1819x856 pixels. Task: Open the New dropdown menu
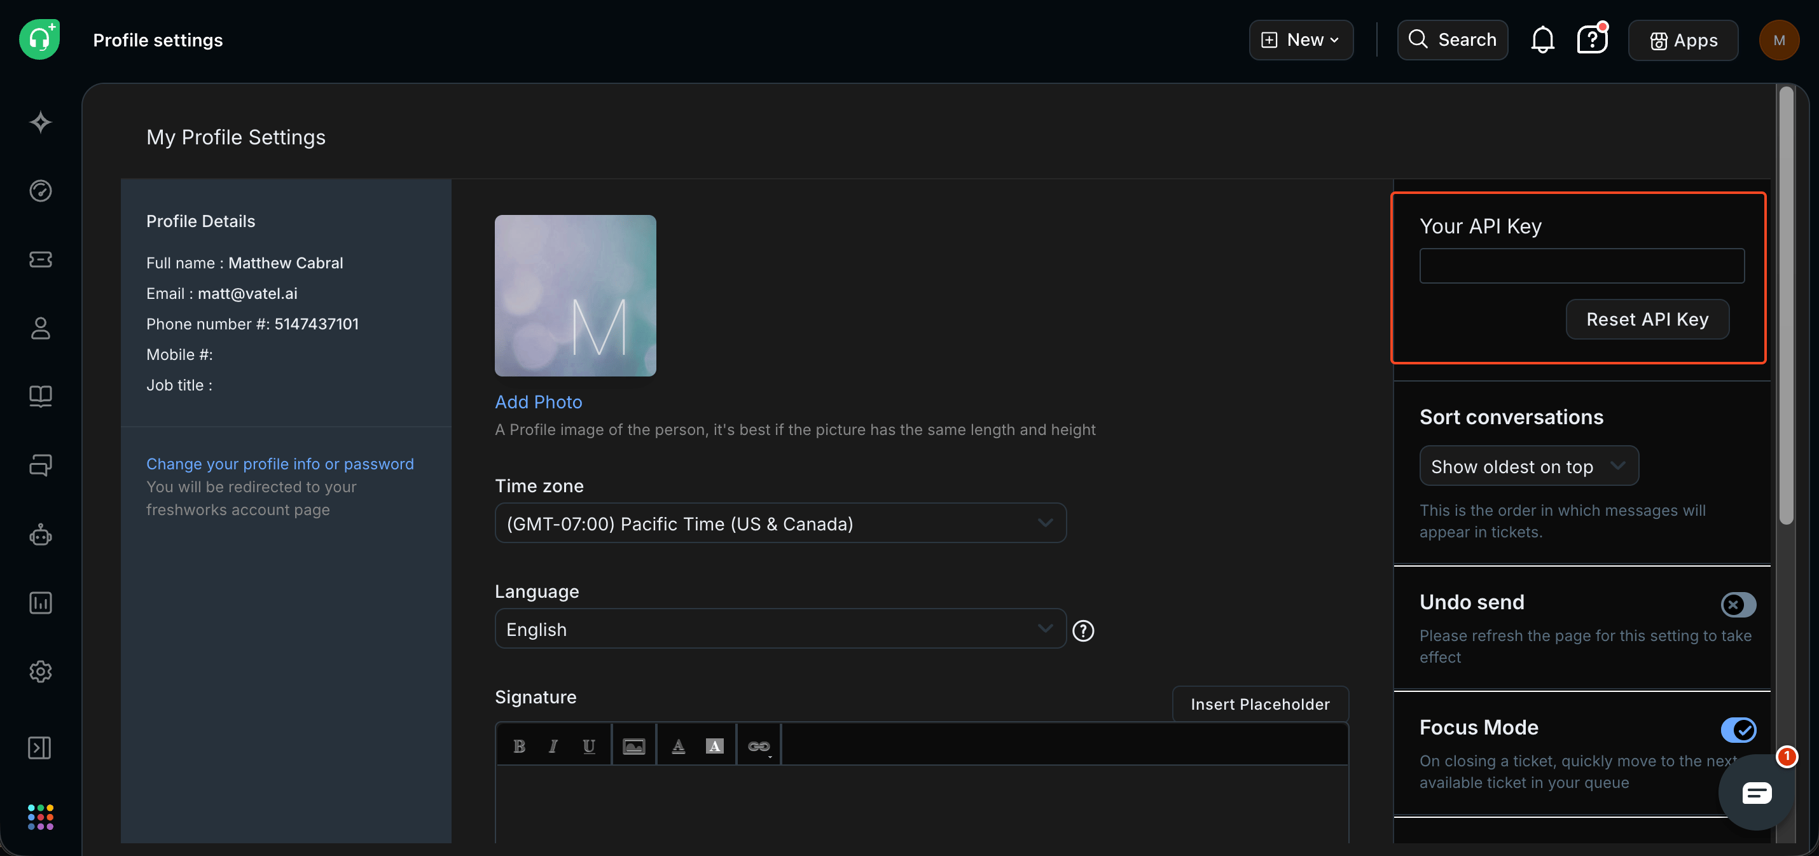pyautogui.click(x=1301, y=39)
